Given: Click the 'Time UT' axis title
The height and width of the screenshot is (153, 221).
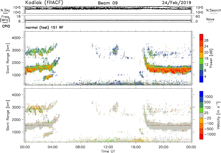Looking at the screenshot, I should point(108,151).
